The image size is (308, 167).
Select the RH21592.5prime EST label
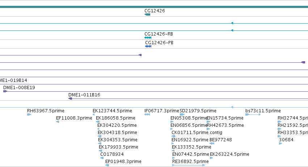[x=293, y=125]
